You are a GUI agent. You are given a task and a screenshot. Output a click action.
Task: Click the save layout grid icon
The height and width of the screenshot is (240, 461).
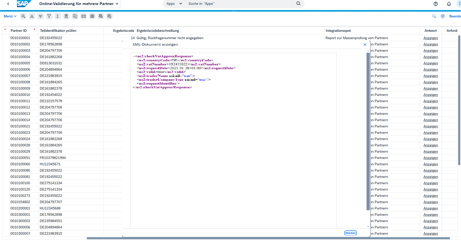(109, 16)
